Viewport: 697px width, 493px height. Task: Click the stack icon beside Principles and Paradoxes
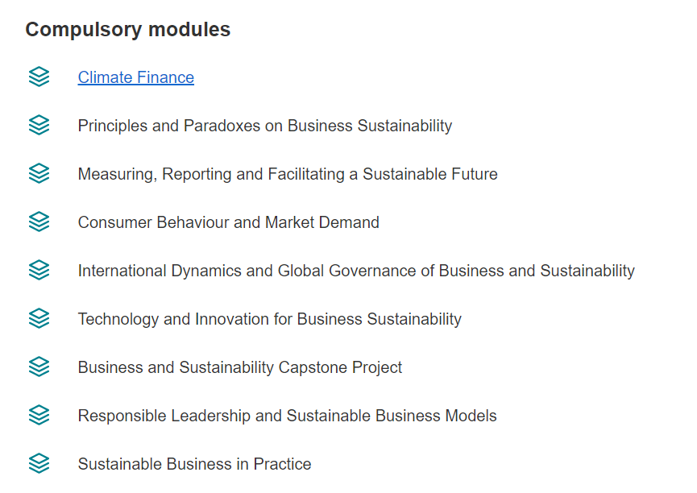pos(39,126)
